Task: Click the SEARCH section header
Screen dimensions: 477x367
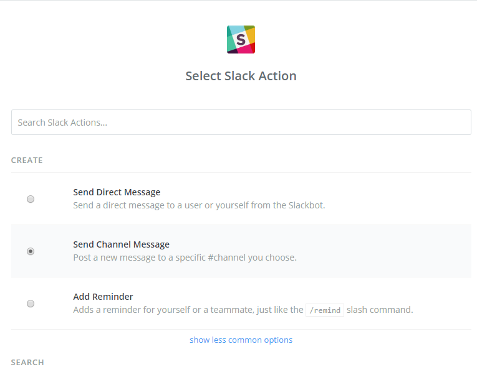Action: (27, 362)
